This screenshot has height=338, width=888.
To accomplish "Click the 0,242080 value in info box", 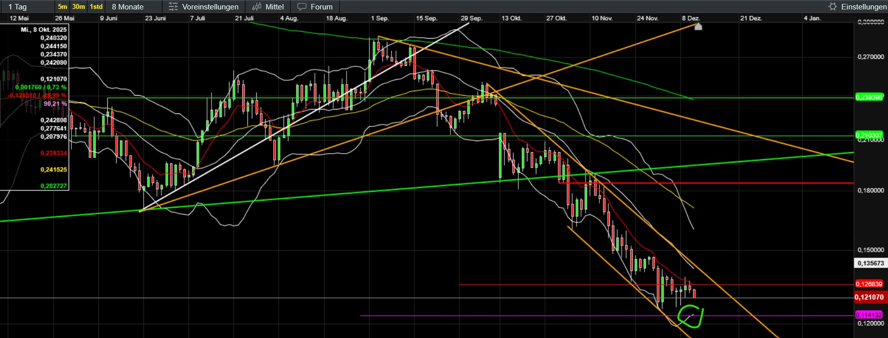I will 54,62.
